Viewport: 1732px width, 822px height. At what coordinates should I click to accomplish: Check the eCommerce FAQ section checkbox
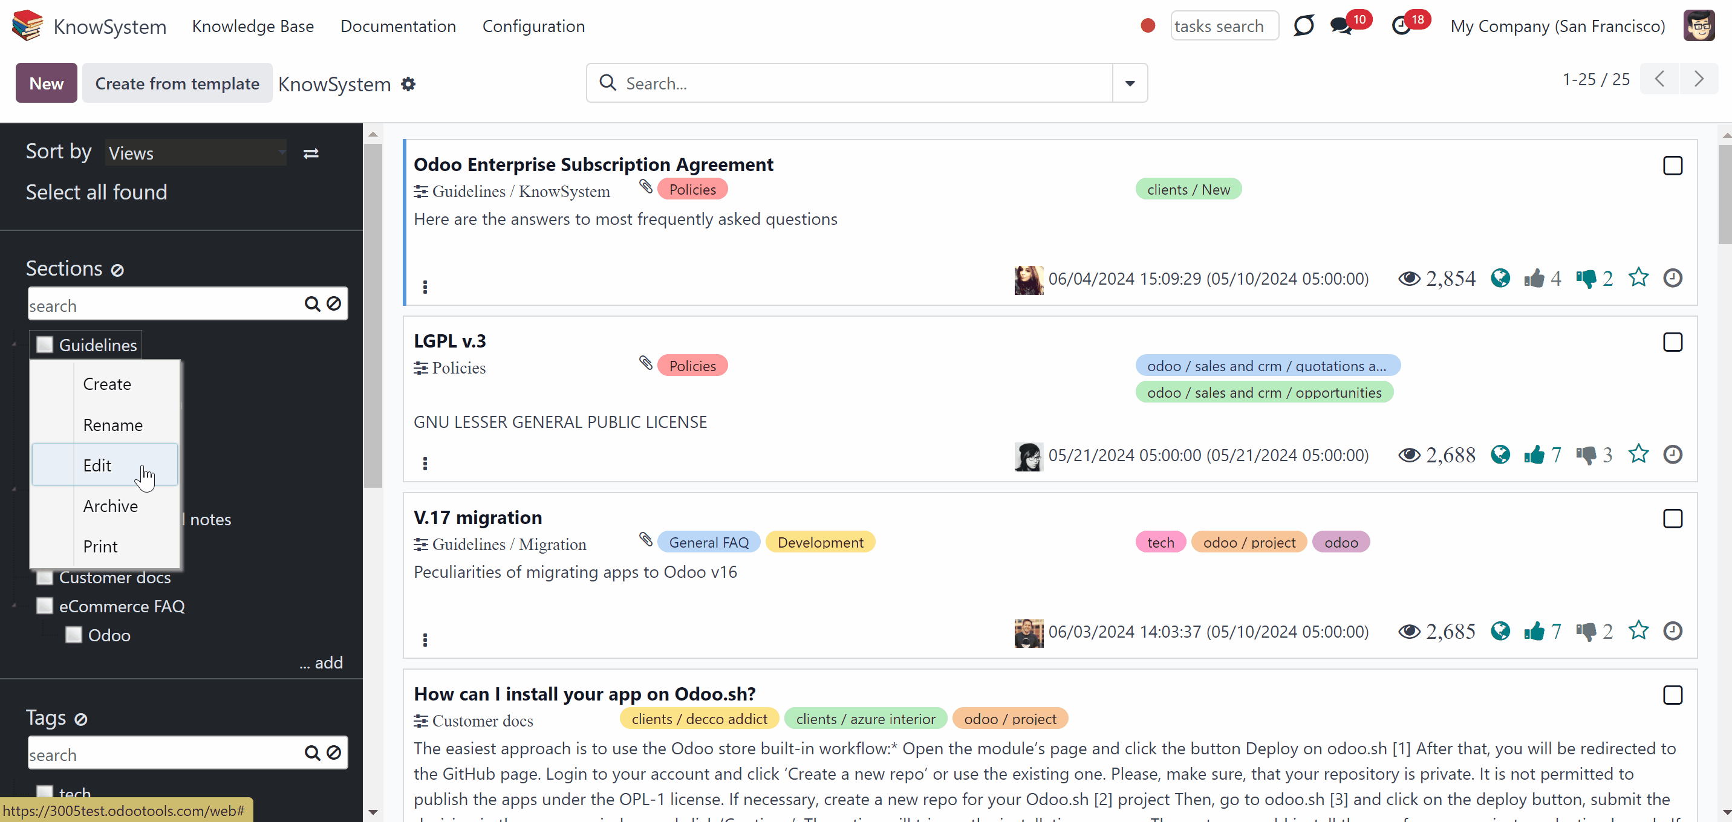44,606
